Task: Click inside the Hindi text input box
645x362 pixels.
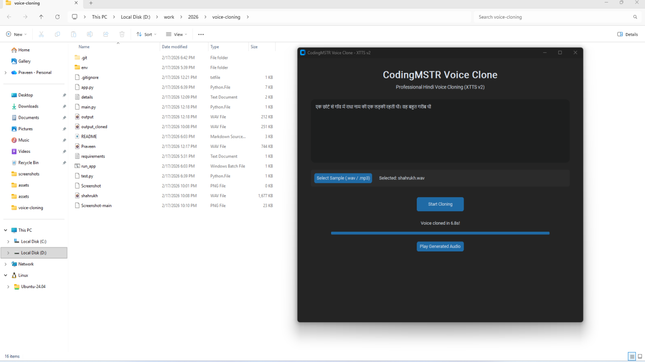Action: tap(440, 131)
